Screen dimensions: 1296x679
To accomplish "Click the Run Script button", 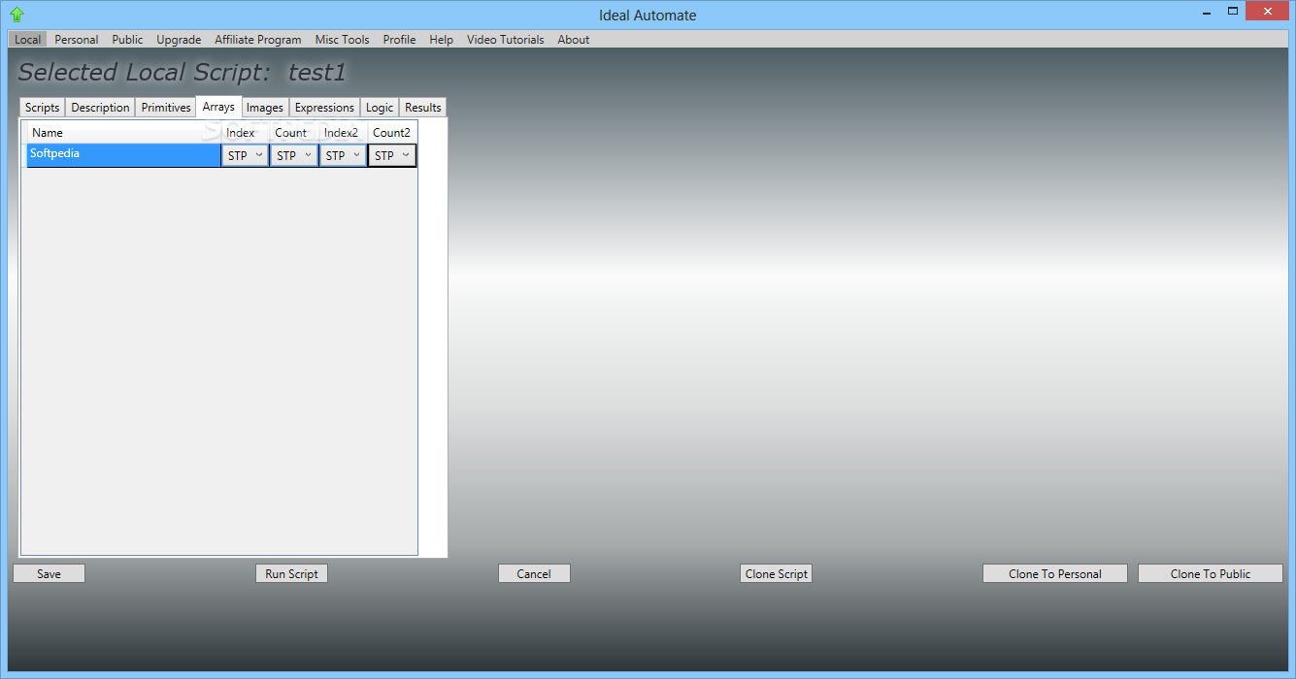I will click(291, 573).
